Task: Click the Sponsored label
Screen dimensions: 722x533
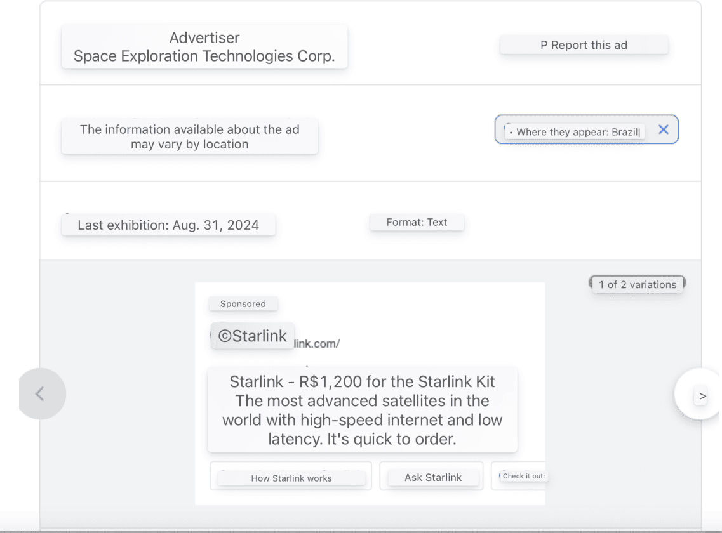Action: tap(243, 304)
